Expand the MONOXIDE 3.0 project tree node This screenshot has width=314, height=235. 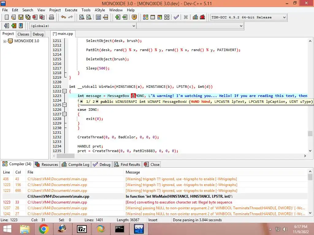click(5, 41)
